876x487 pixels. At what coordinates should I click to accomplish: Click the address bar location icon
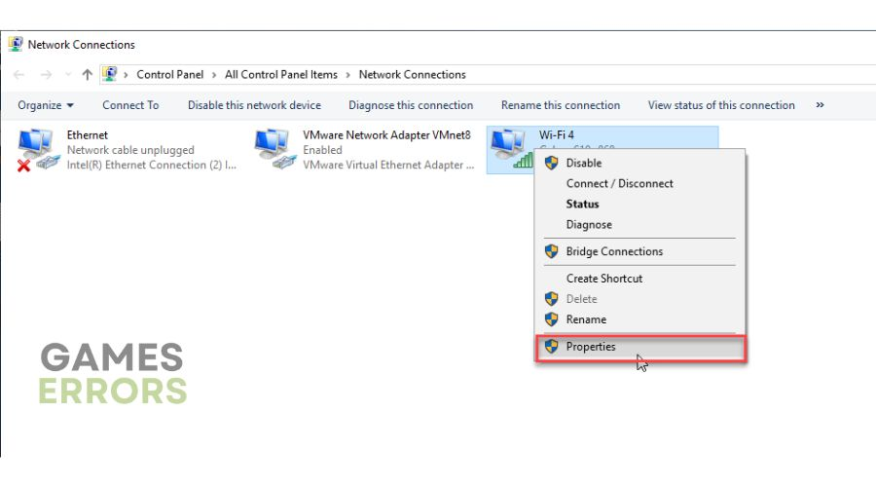pos(110,74)
